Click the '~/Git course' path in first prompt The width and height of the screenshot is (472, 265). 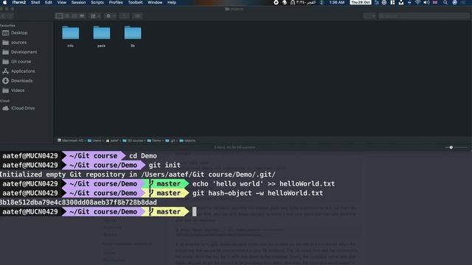[94, 156]
